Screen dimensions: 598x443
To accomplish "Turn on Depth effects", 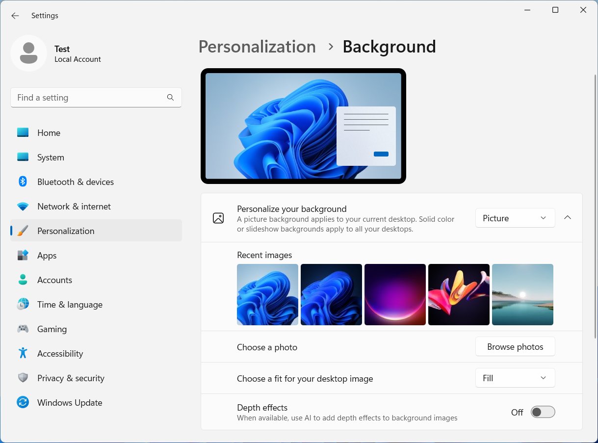I will coord(543,412).
